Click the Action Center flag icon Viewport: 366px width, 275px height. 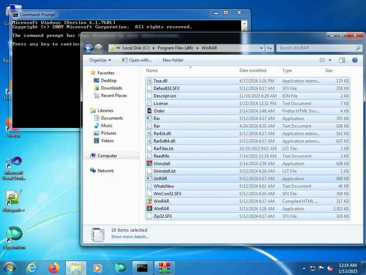[x=321, y=268]
